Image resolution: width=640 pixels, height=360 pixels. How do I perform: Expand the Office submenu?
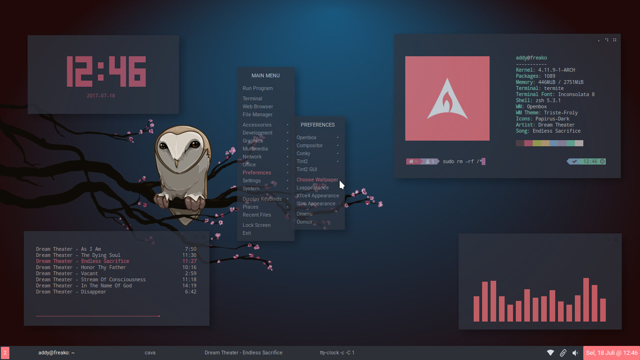coord(266,165)
